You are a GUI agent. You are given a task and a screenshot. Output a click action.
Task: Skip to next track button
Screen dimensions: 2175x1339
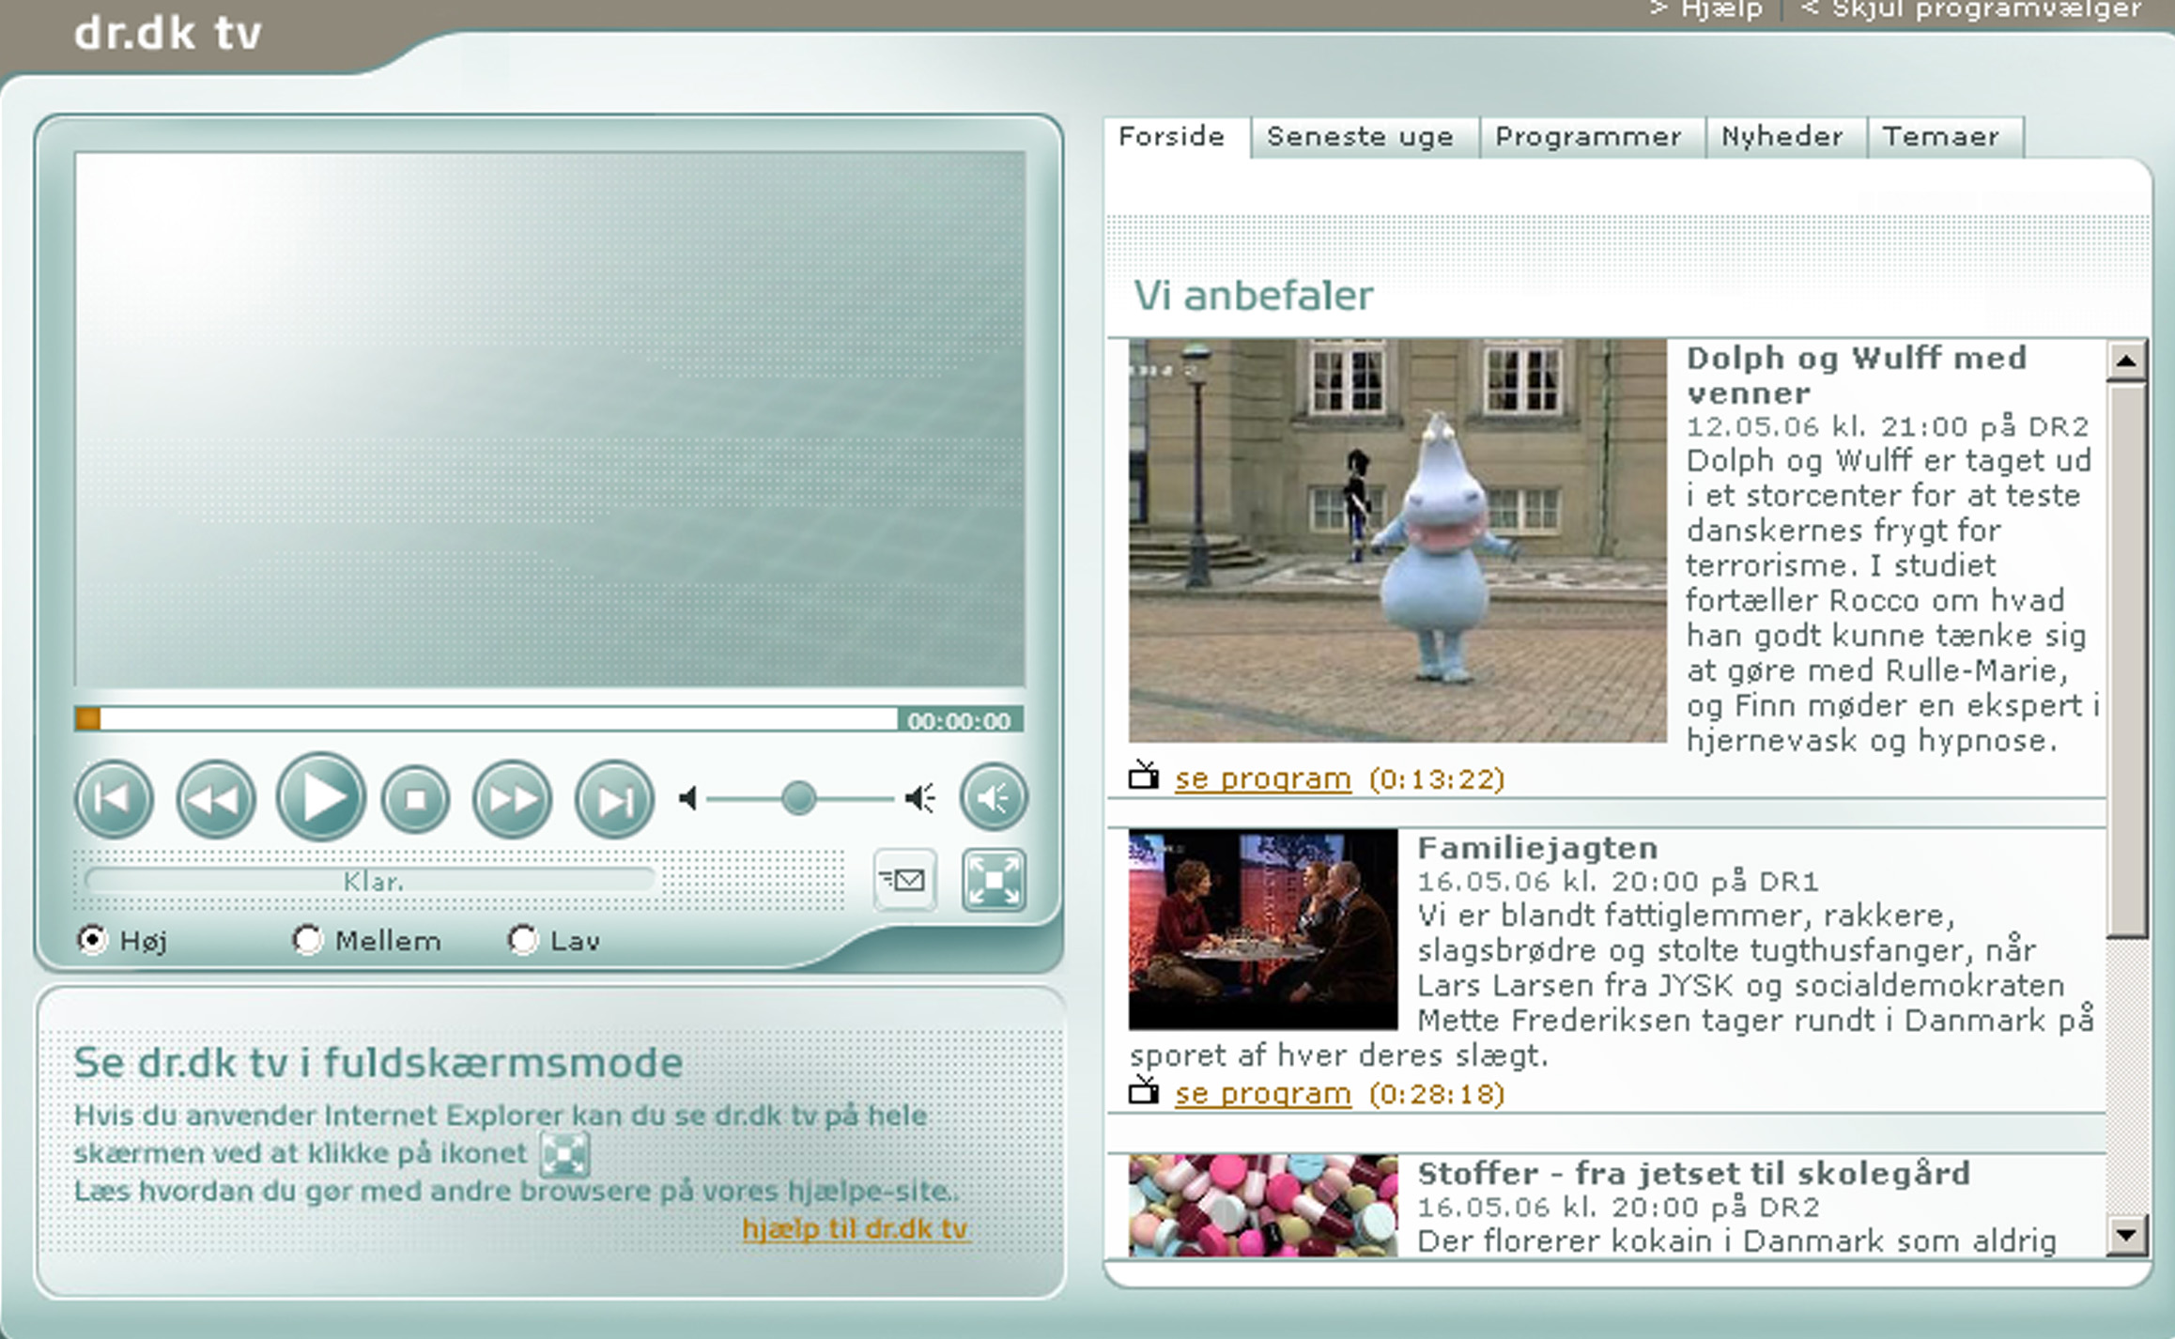click(614, 799)
